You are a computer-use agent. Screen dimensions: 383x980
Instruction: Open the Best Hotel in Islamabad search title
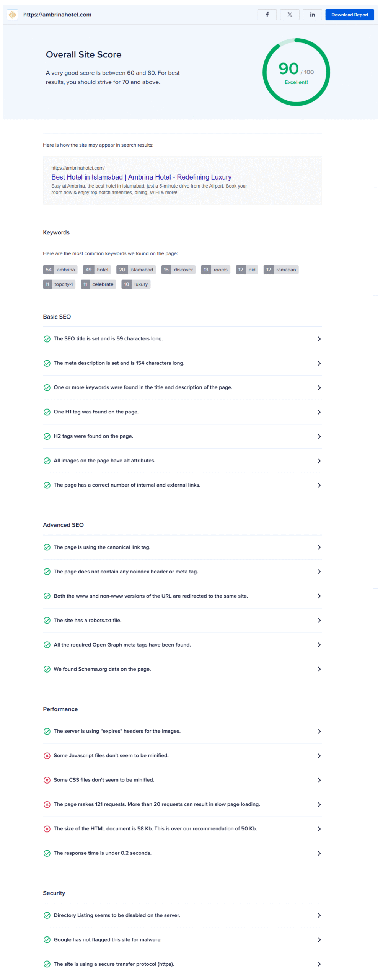coord(141,177)
